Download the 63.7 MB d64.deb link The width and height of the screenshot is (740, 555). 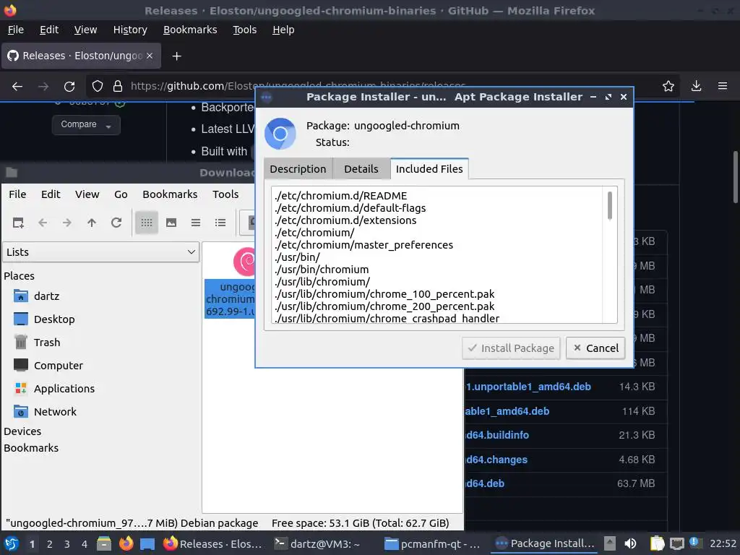485,483
